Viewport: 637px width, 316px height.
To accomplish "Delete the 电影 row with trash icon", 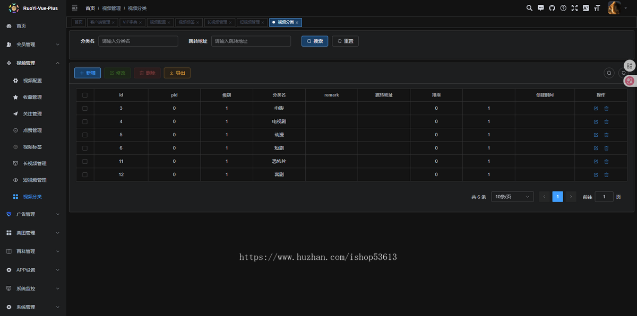I will click(606, 108).
